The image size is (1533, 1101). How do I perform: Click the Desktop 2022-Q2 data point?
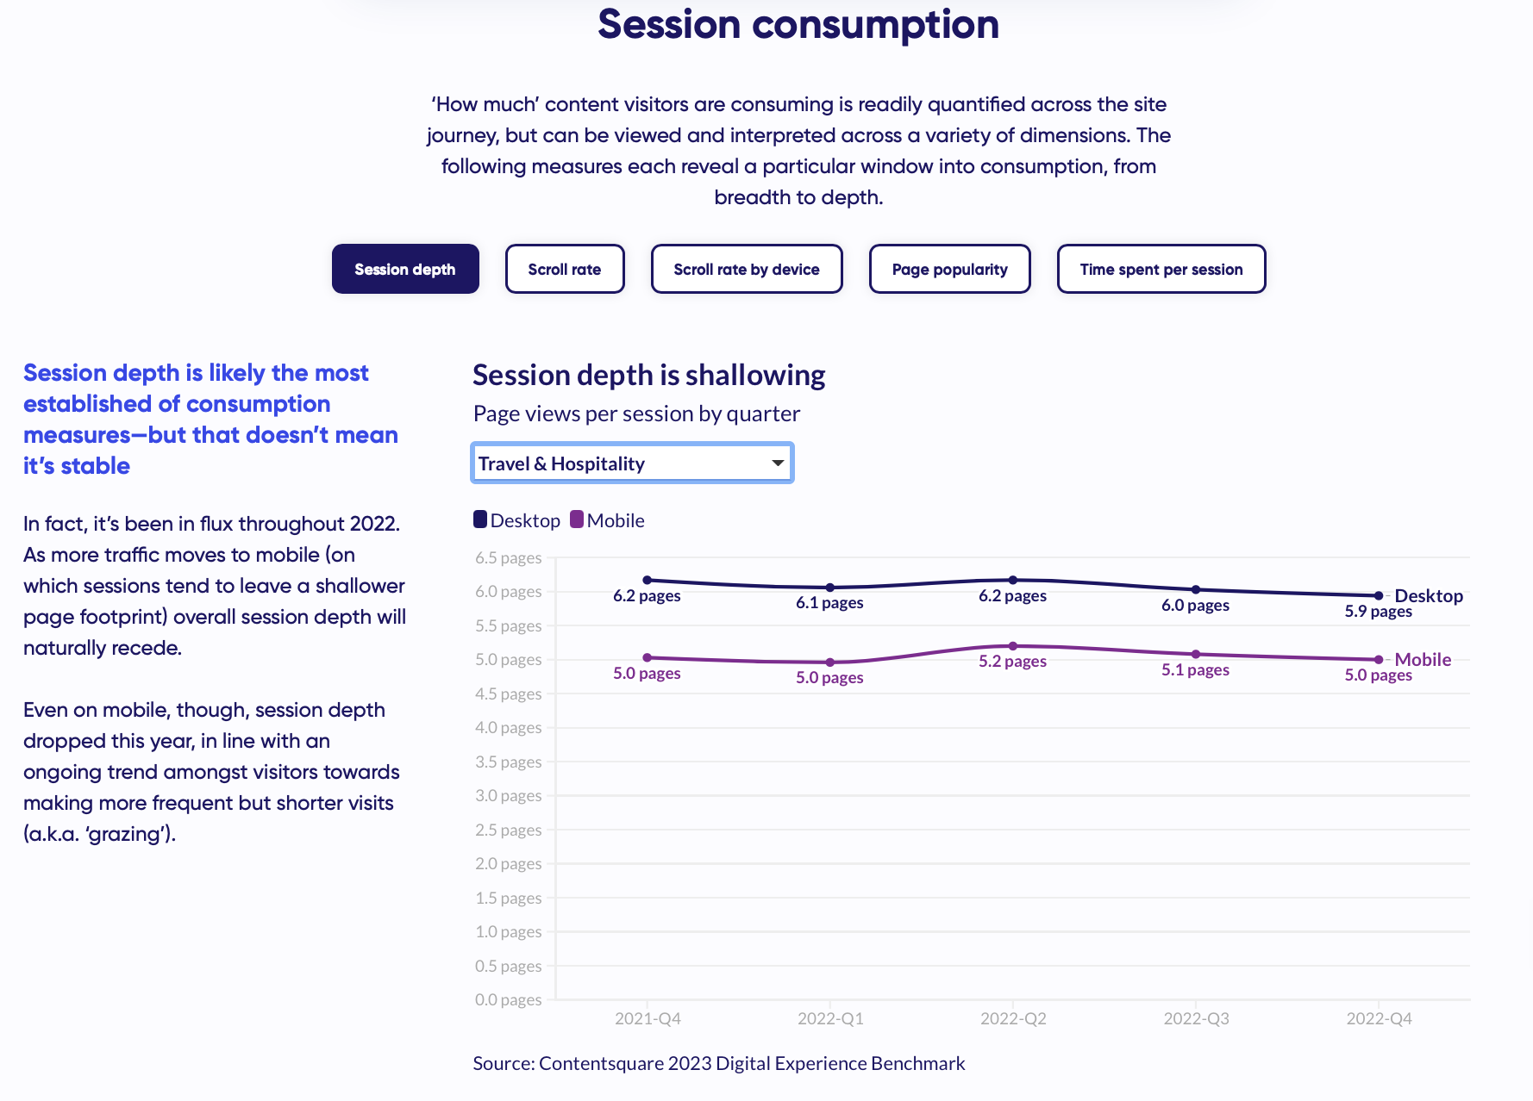(x=1013, y=580)
